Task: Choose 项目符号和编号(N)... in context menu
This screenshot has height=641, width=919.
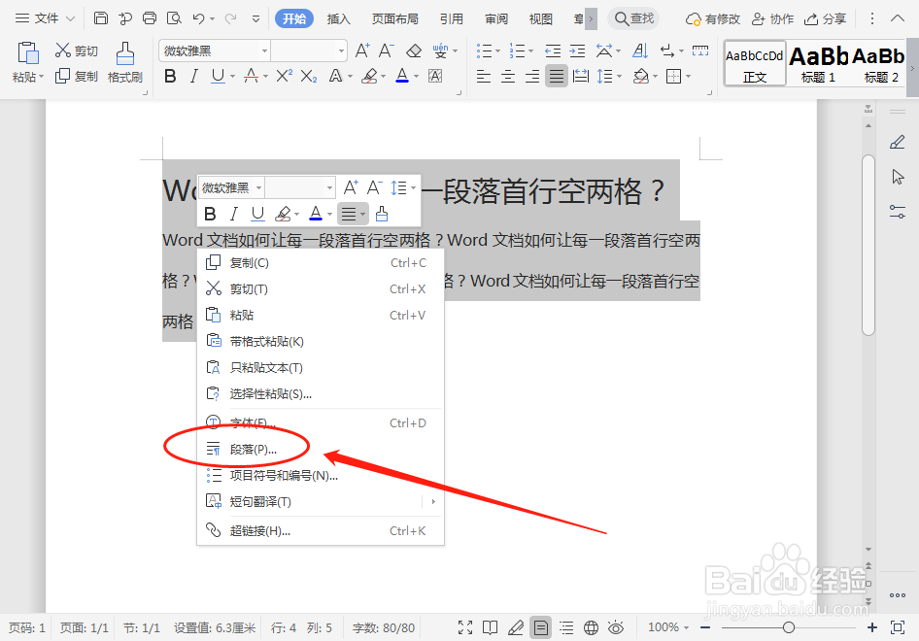Action: 320,475
